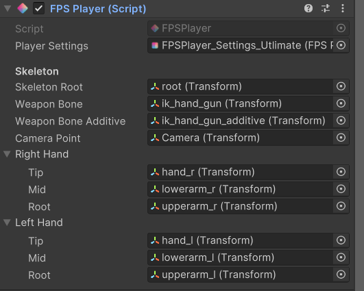
Task: Collapse the FPS Player component foldout
Action: click(x=8, y=9)
